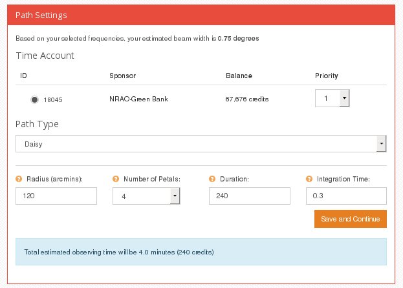This screenshot has height=288, width=403.
Task: Click the Path Settings header bar
Action: pyautogui.click(x=201, y=15)
